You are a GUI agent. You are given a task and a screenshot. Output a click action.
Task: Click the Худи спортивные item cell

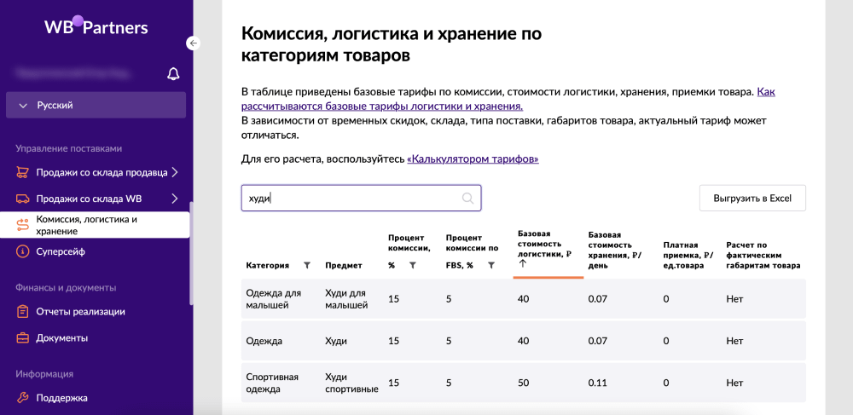351,383
